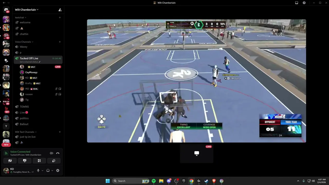This screenshot has height=185, width=329.
Task: Show hidden system tray icons chevron
Action: [x=298, y=181]
